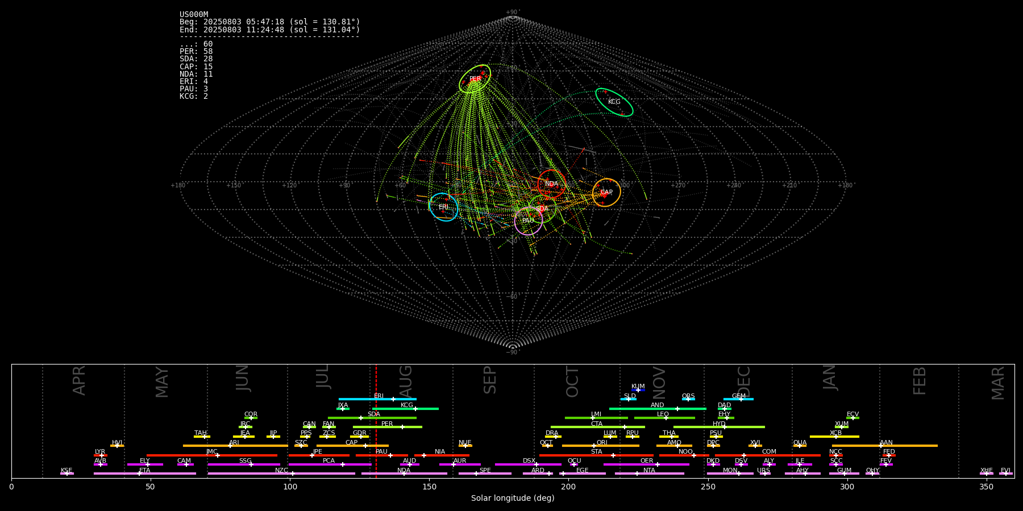Click the orange CAP activity bar in timeline
The height and width of the screenshot is (511, 1023).
click(x=352, y=446)
